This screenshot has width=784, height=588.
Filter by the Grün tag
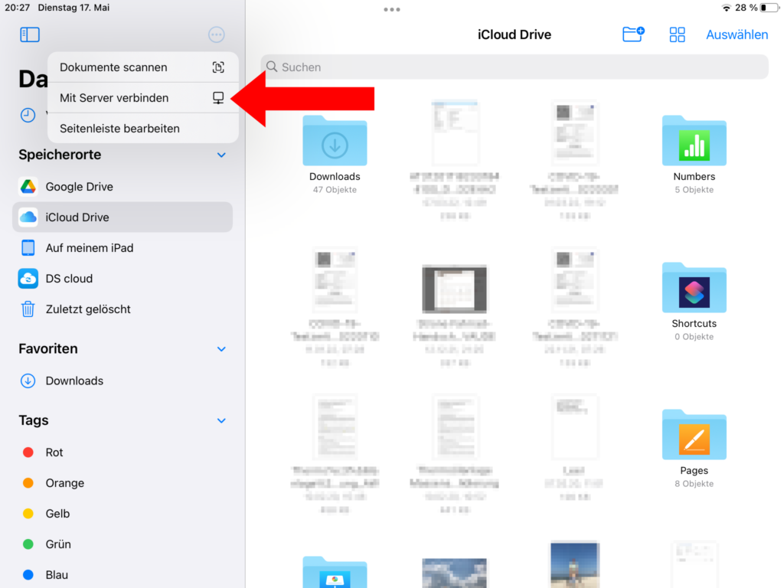pos(122,544)
